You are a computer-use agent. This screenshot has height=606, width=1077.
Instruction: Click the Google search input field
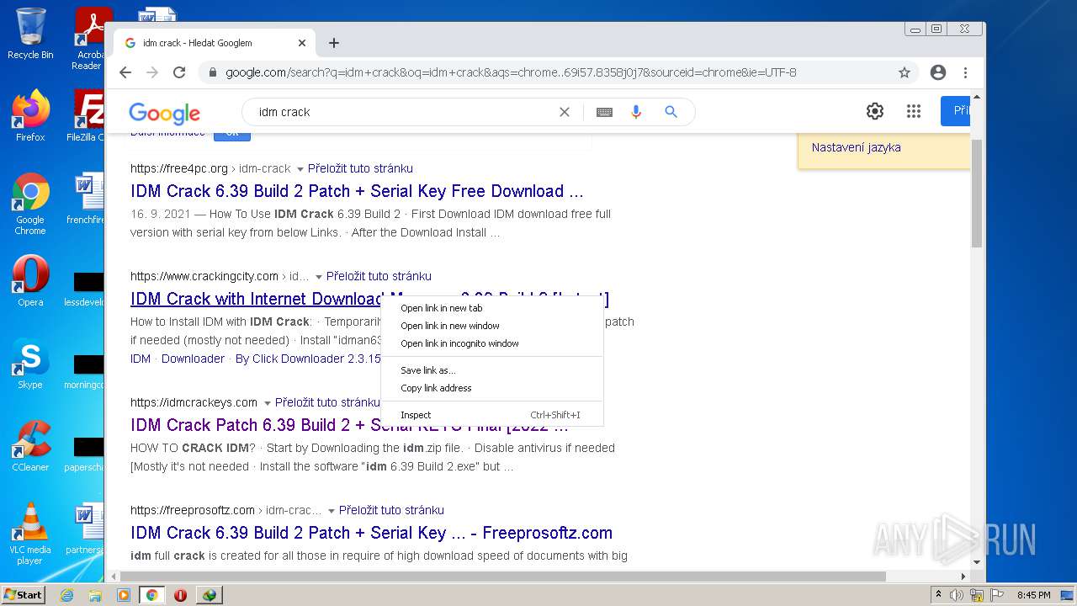point(404,112)
